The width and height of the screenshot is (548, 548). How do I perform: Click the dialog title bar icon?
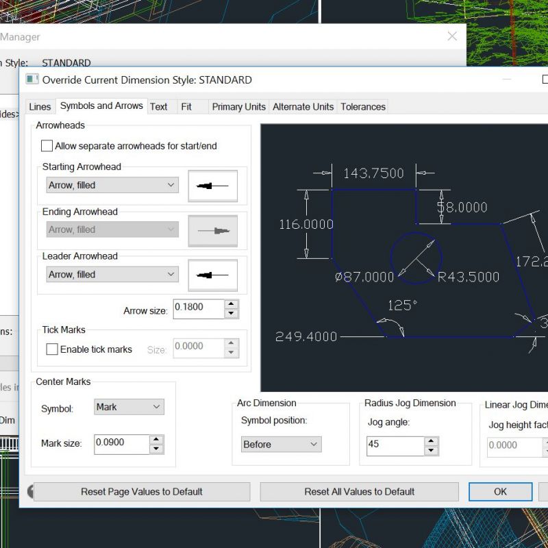[32, 79]
